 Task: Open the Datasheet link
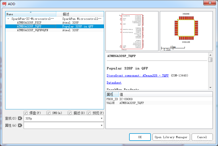[114, 82]
